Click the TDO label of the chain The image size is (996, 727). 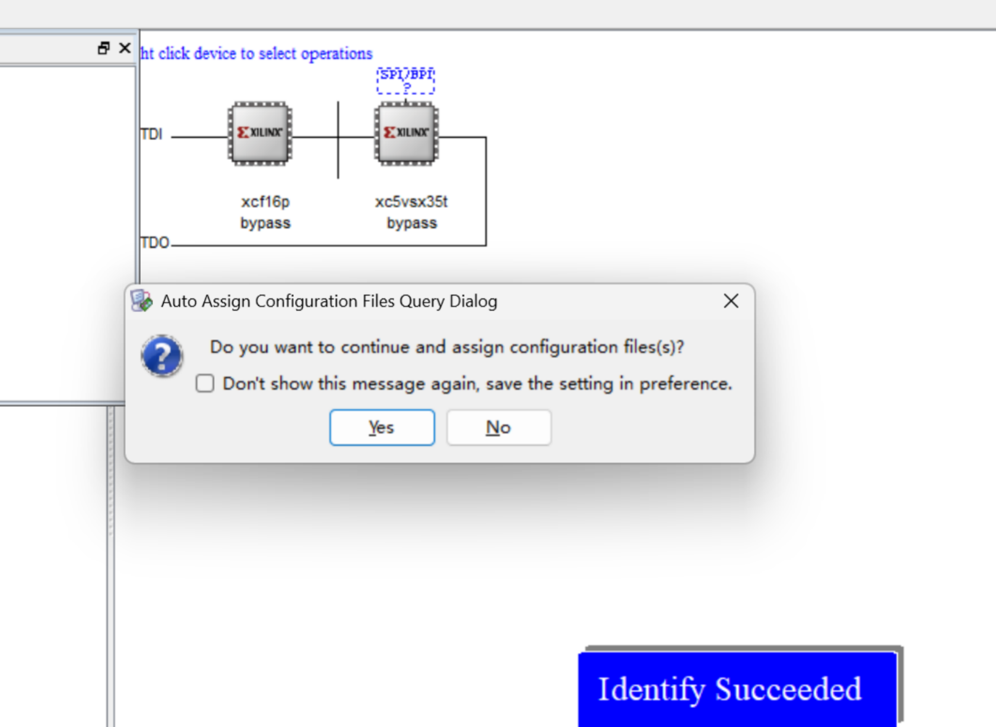(155, 242)
